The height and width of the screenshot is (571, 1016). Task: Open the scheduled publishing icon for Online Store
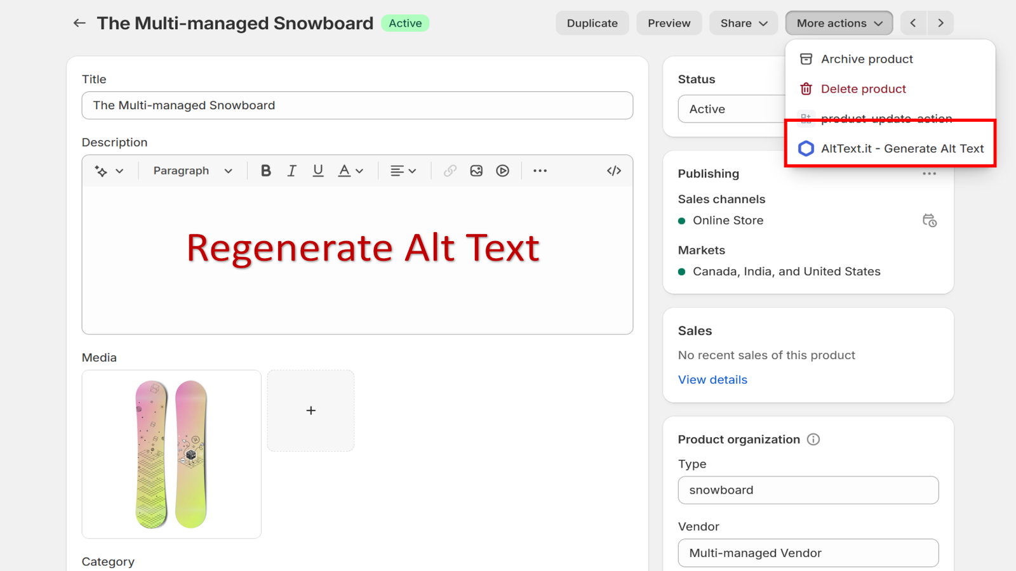point(929,220)
